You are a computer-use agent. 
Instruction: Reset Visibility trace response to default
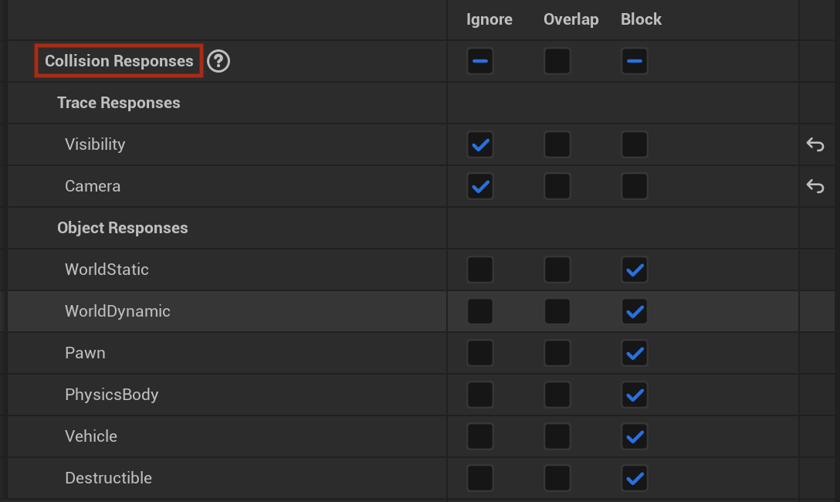815,144
